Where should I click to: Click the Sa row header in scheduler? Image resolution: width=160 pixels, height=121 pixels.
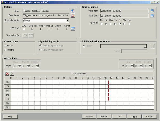pyautogui.click(x=7, y=103)
